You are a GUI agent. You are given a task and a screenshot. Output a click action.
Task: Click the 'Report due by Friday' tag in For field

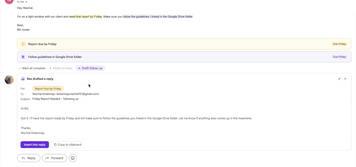pyautogui.click(x=48, y=89)
